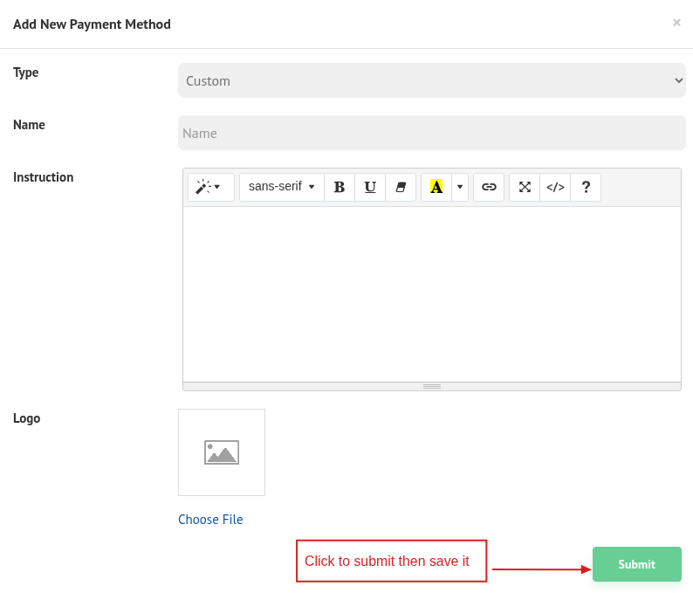Close the Add New Payment Method dialog

click(676, 23)
